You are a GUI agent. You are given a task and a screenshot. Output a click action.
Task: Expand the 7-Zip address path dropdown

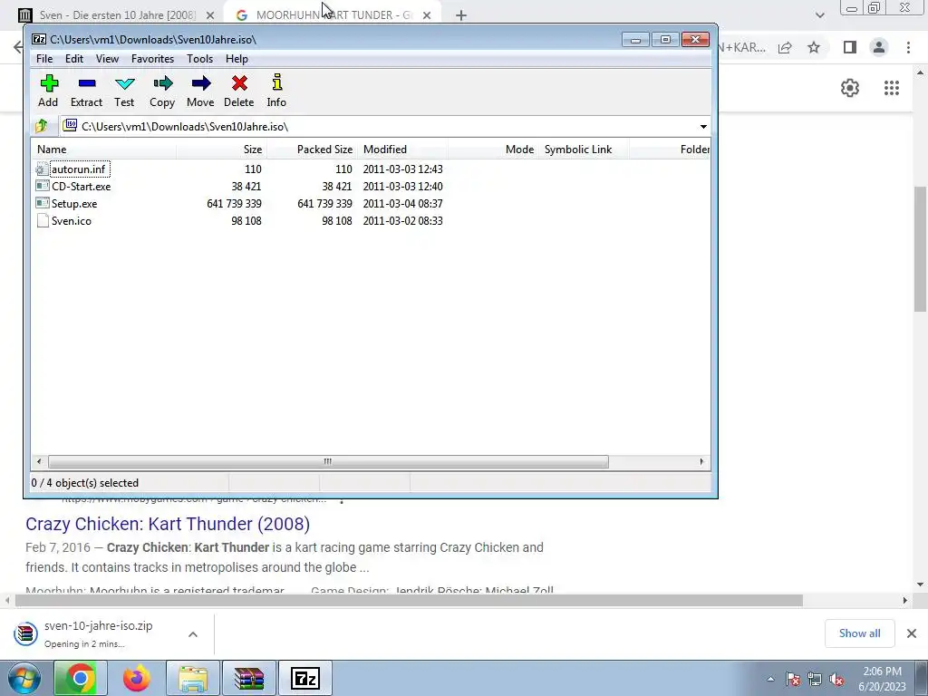pos(703,127)
